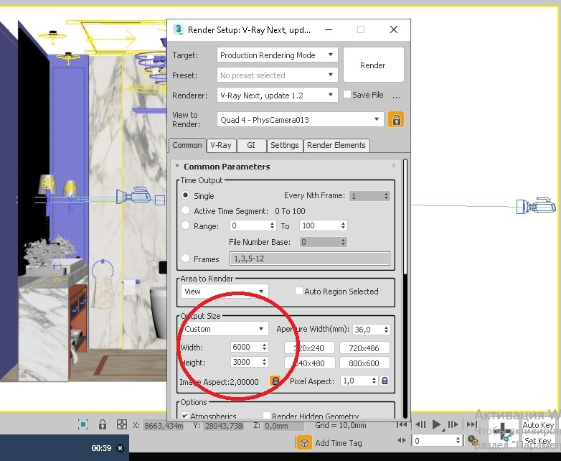Enable Auto Region Selected checkbox
This screenshot has height=461, width=561.
[x=298, y=291]
